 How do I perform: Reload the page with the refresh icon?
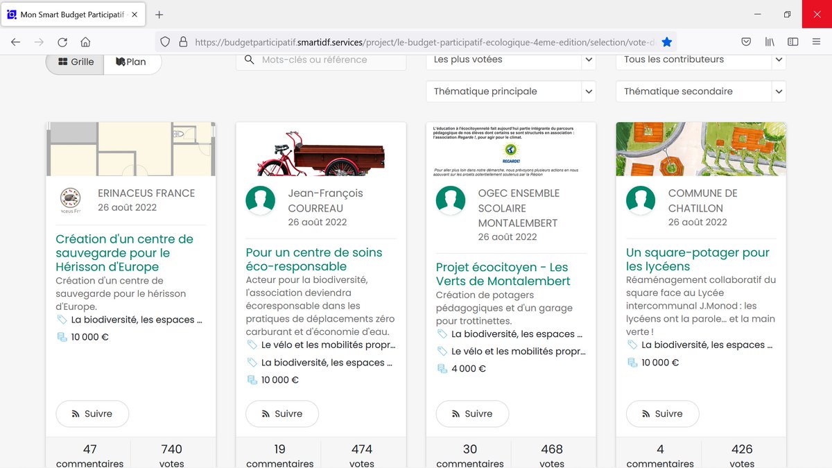(x=62, y=42)
